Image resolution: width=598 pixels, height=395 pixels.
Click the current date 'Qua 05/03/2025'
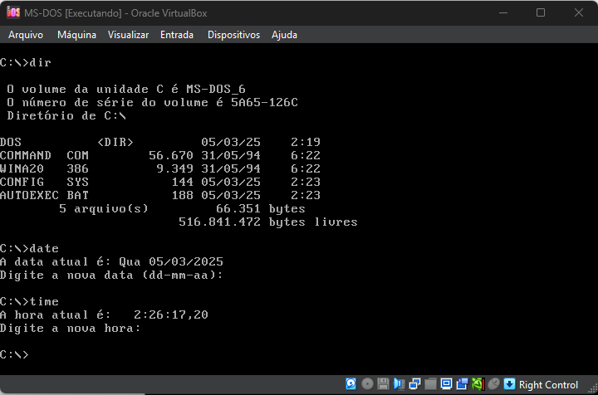171,261
